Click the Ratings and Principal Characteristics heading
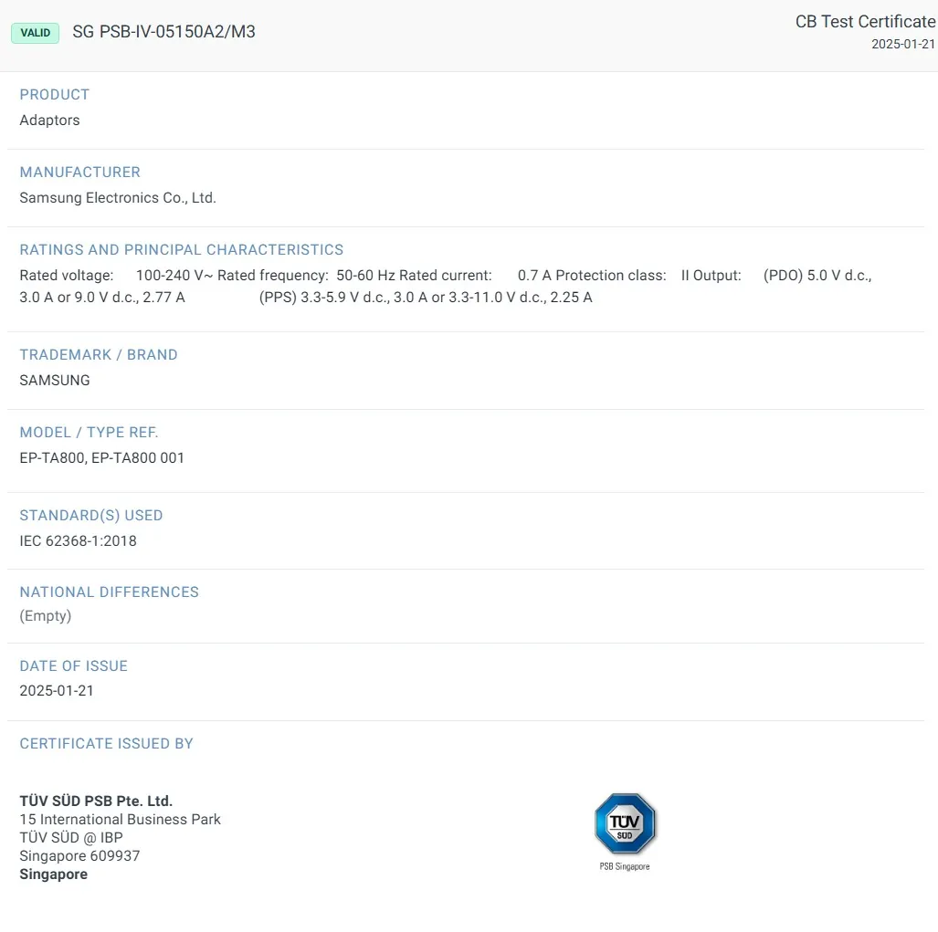Image resolution: width=938 pixels, height=932 pixels. point(182,250)
